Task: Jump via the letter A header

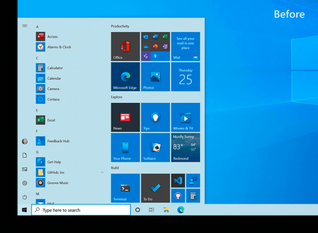Action: [x=37, y=27]
